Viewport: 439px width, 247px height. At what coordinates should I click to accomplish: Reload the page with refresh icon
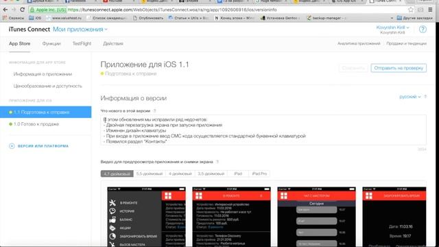tap(23, 10)
